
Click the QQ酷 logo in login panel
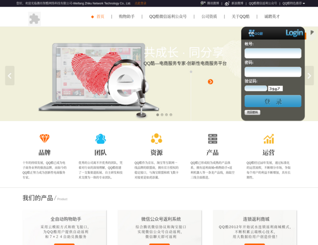tap(255, 33)
